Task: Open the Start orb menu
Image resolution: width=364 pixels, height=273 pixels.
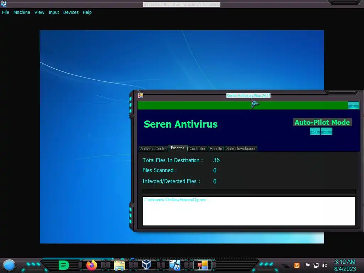Action: tap(9, 265)
